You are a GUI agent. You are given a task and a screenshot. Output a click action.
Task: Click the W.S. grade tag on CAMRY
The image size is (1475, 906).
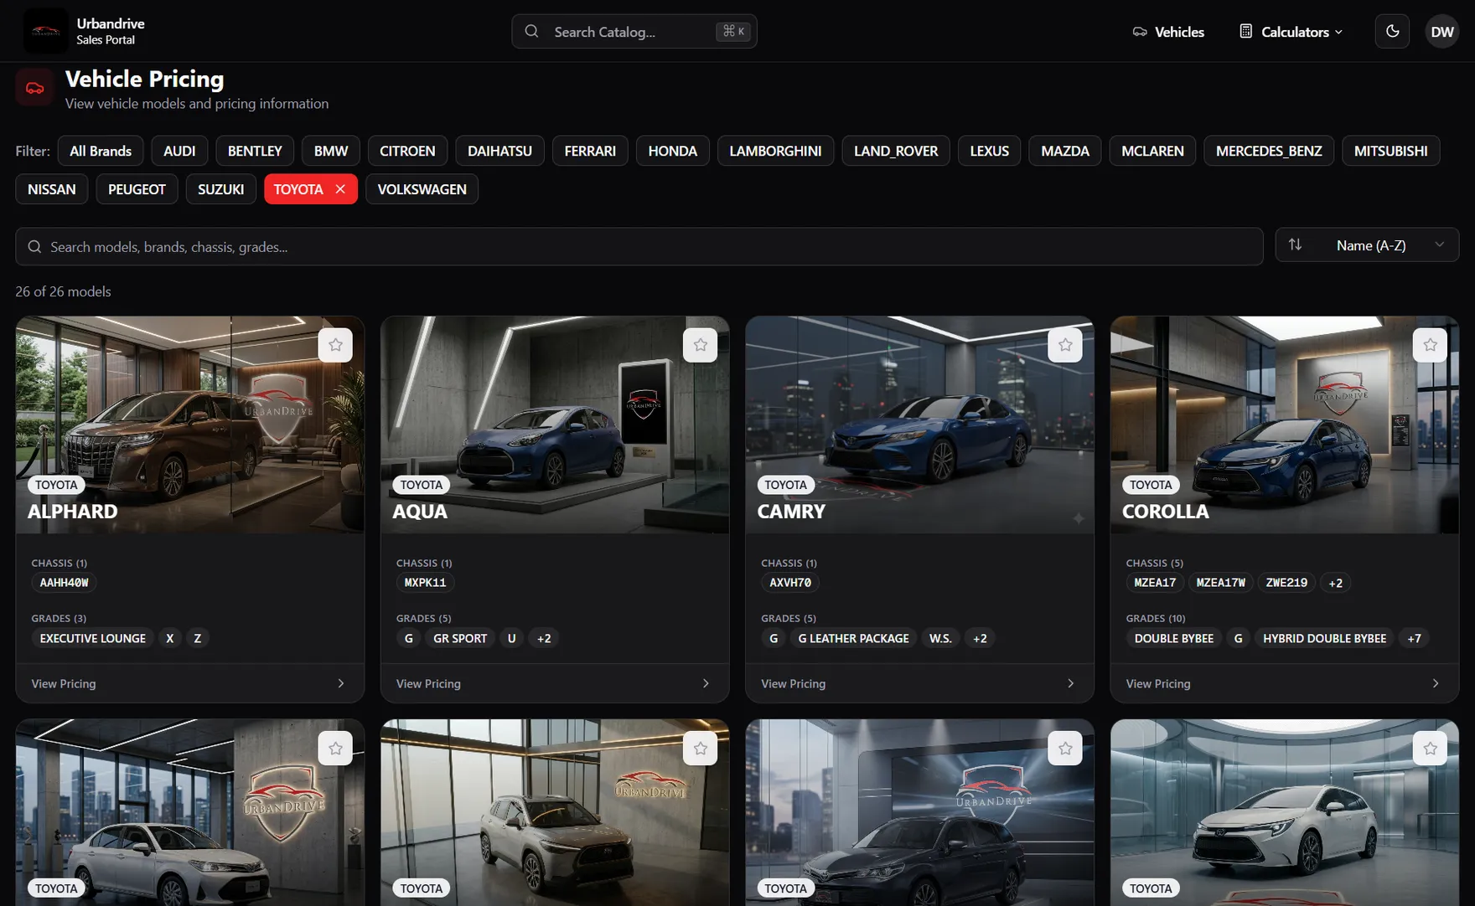[940, 638]
